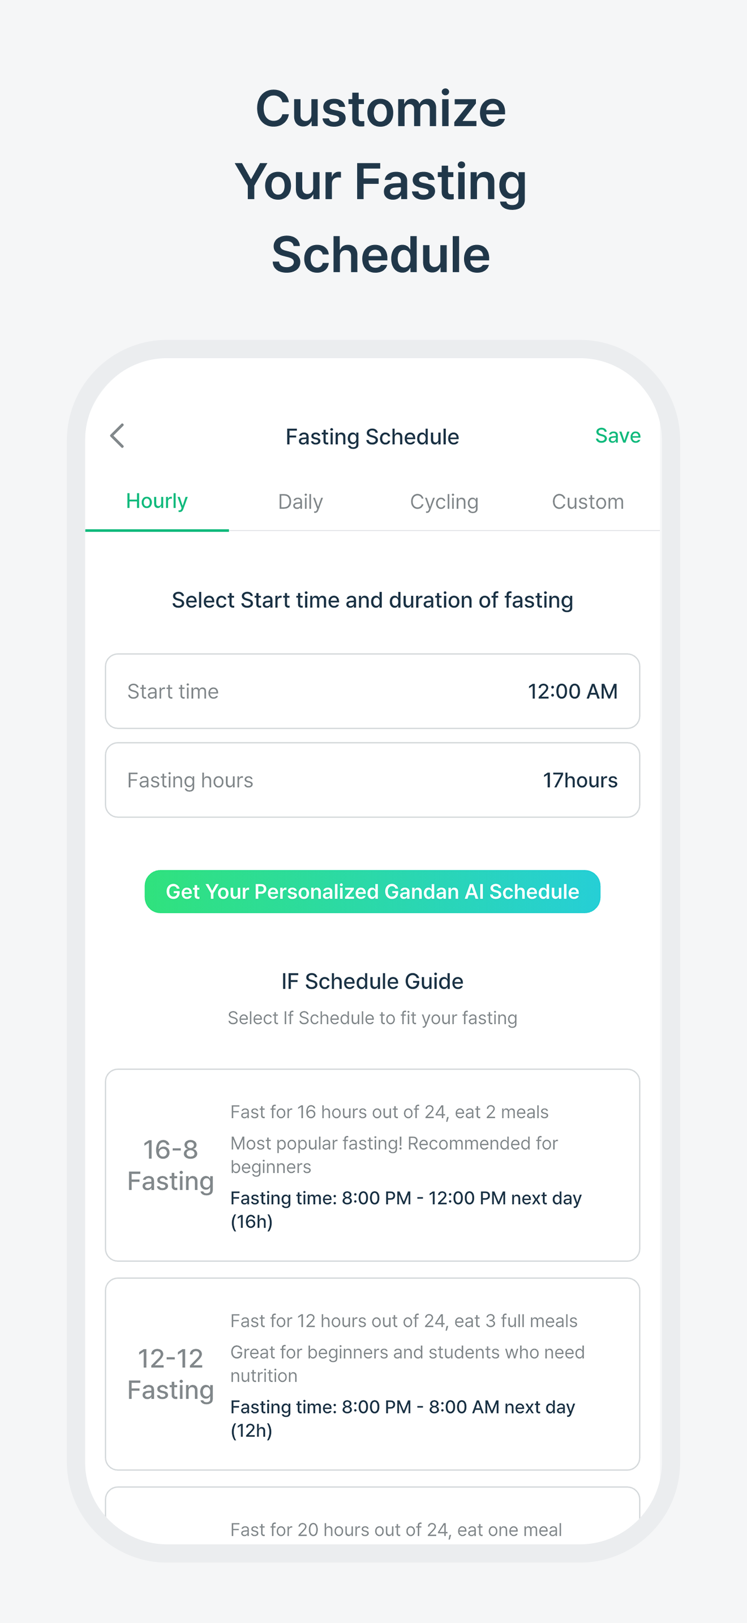Image resolution: width=747 pixels, height=1623 pixels.
Task: Tap the IF Schedule Guide heading
Action: click(372, 982)
